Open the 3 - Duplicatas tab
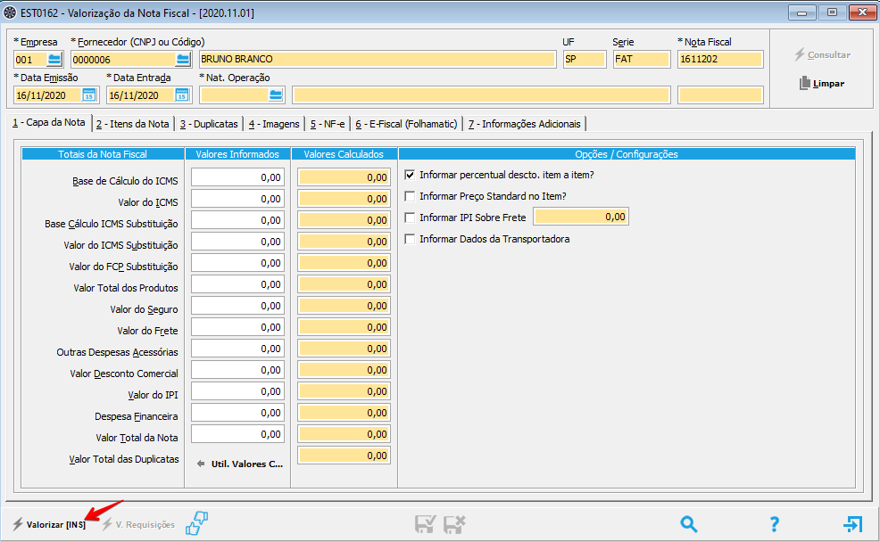Image resolution: width=880 pixels, height=542 pixels. (x=209, y=124)
